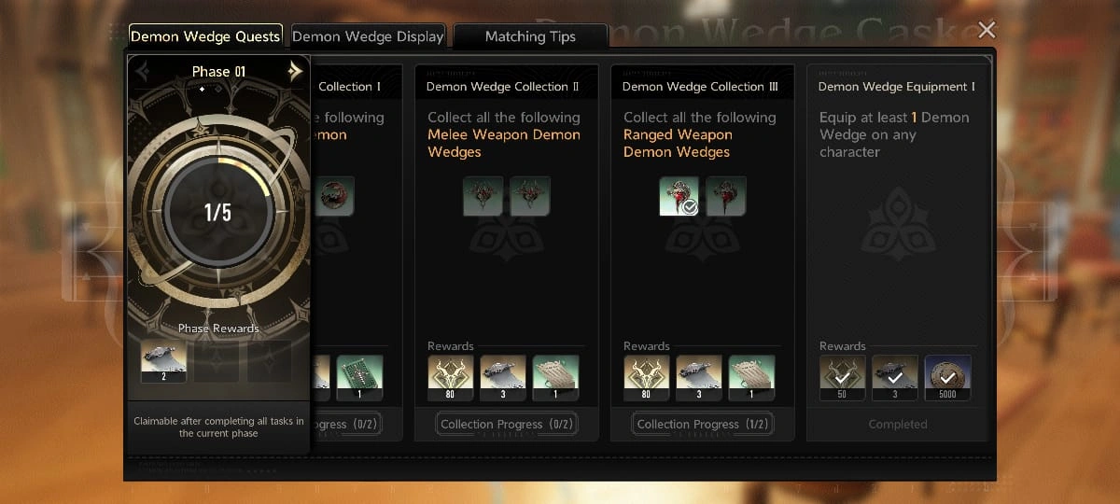The width and height of the screenshot is (1120, 504).
Task: Open the Matching Tips tab
Action: click(530, 36)
